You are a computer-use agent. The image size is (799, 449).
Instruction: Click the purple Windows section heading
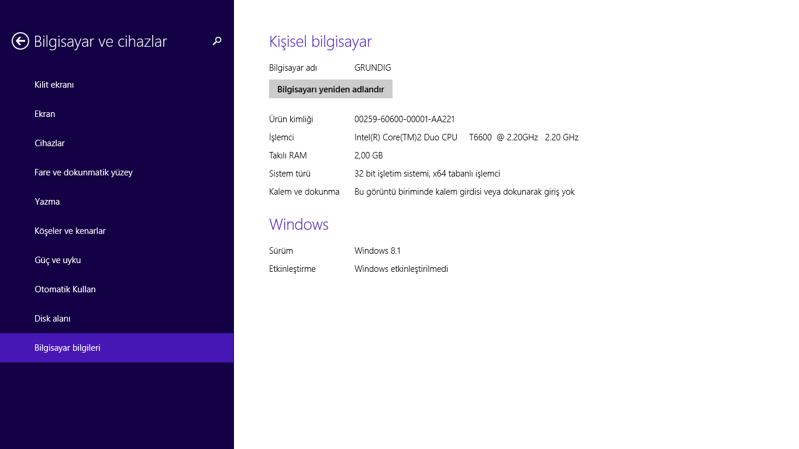coord(299,224)
